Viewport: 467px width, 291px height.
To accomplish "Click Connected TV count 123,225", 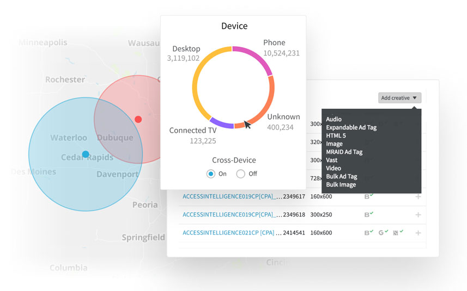I will (x=203, y=141).
